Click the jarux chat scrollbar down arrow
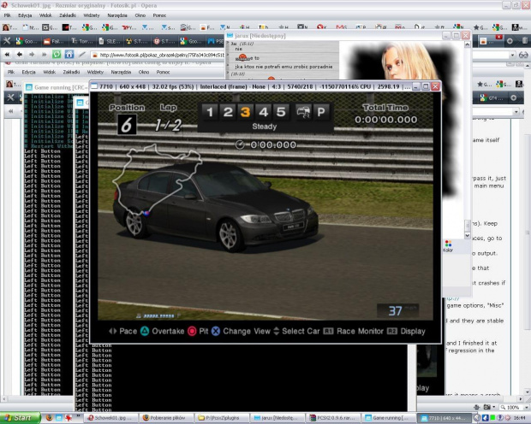 coord(467,235)
